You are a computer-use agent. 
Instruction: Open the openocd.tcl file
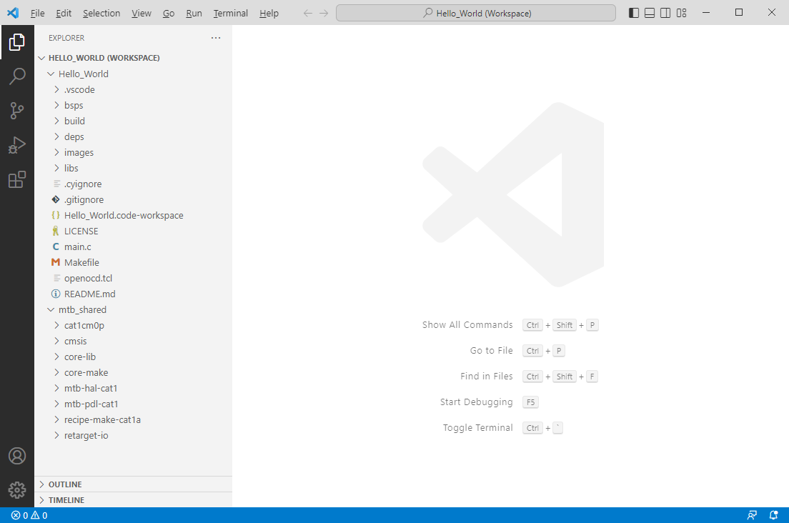[134, 278]
